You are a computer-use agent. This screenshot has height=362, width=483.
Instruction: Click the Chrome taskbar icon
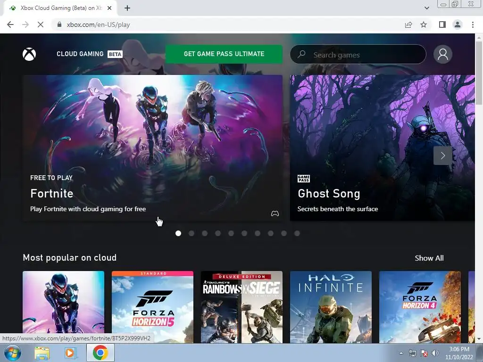pyautogui.click(x=100, y=353)
